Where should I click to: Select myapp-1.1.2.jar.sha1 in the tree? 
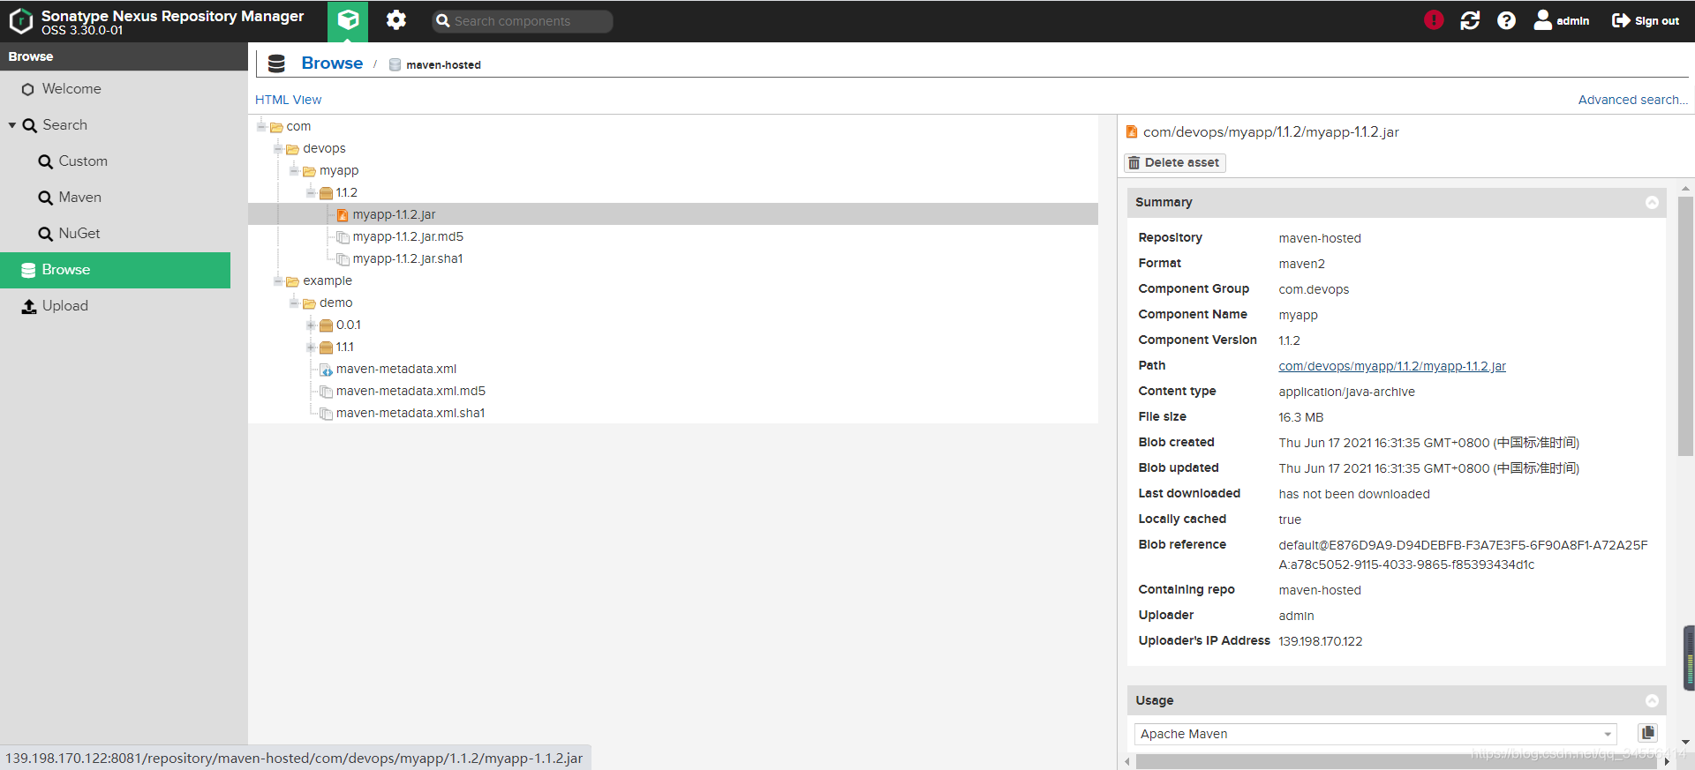[x=408, y=258]
